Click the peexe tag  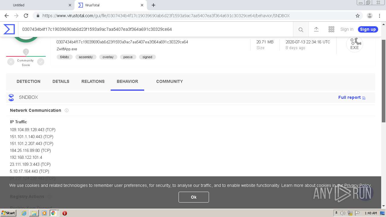coord(128,57)
